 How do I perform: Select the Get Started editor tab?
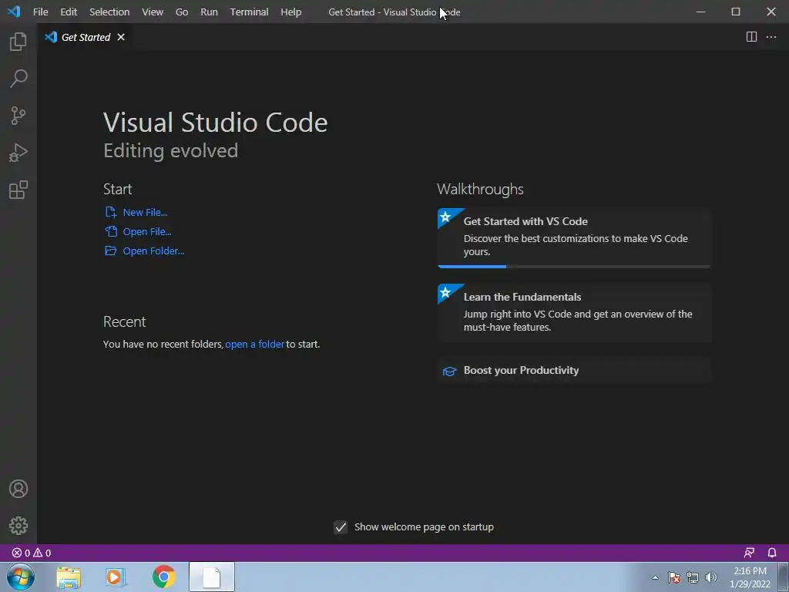pyautogui.click(x=85, y=37)
